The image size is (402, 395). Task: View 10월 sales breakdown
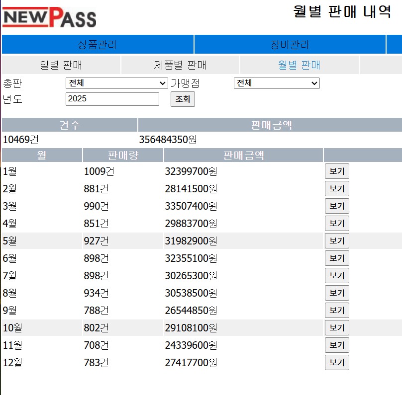[337, 328]
